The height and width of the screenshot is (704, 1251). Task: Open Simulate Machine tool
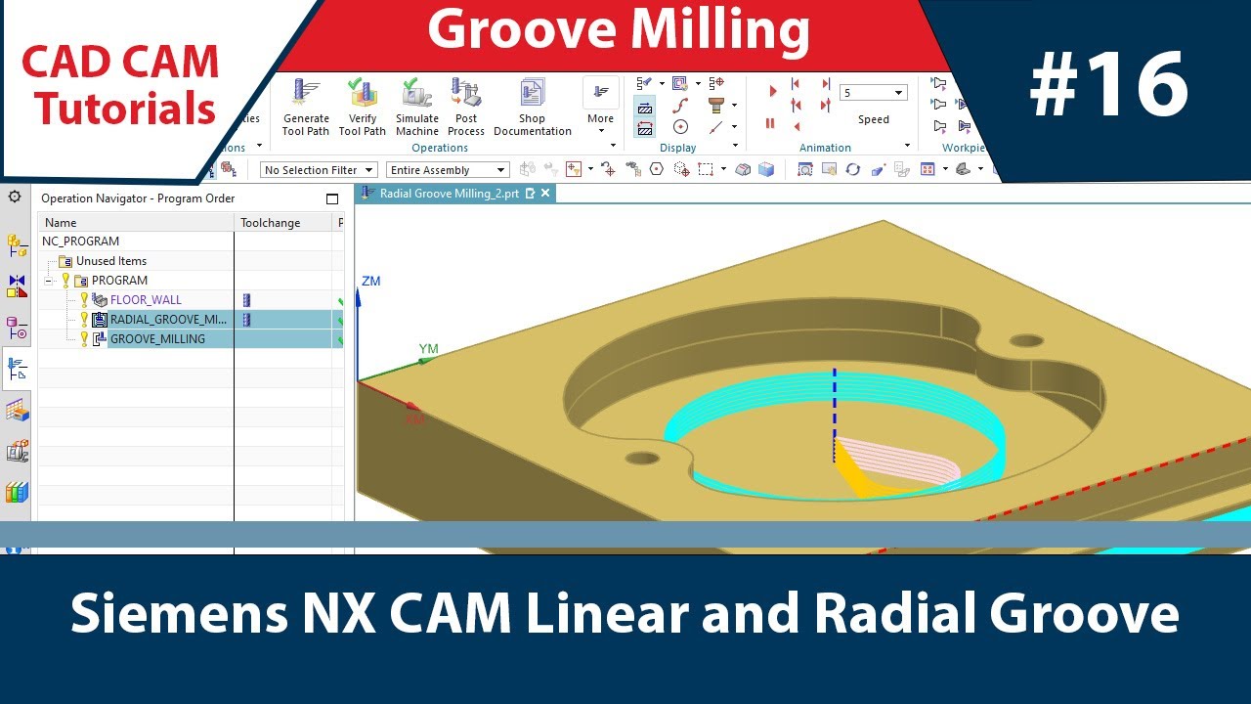417,108
